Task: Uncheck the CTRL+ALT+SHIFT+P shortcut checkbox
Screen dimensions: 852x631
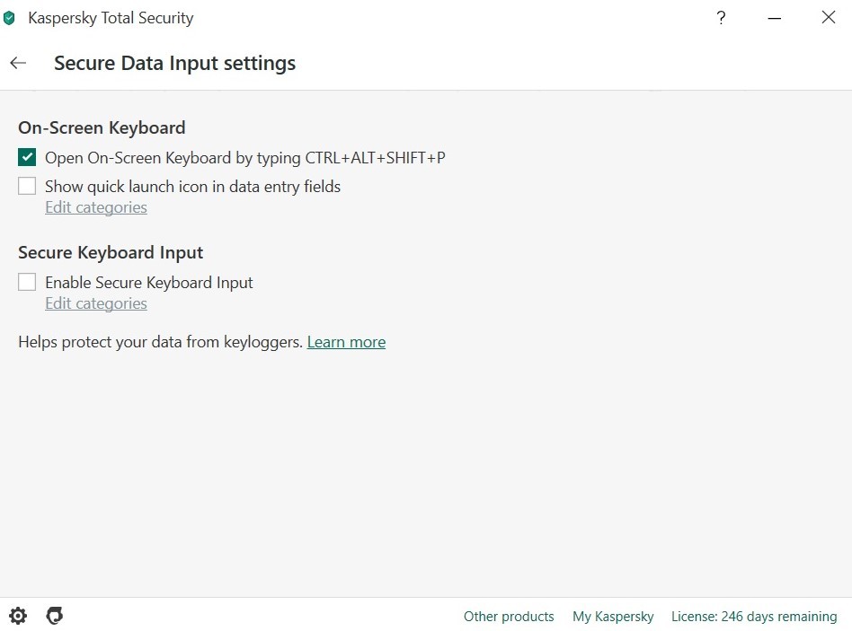Action: pyautogui.click(x=27, y=157)
